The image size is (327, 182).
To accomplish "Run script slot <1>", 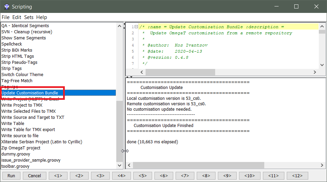I will (x=58, y=176).
